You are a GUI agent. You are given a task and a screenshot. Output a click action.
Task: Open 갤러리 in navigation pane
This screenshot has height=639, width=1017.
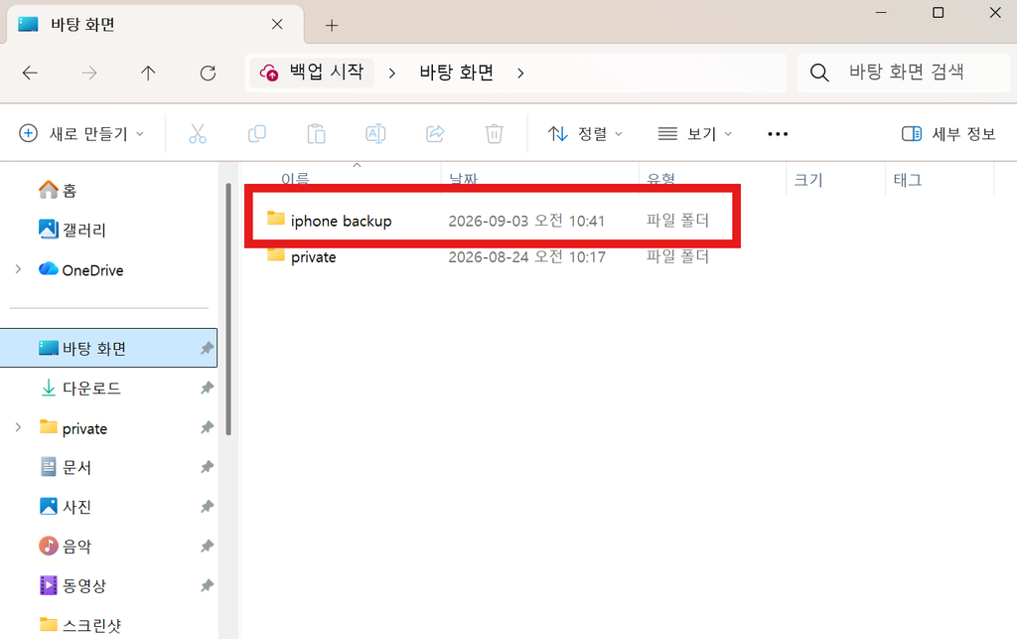pyautogui.click(x=72, y=230)
